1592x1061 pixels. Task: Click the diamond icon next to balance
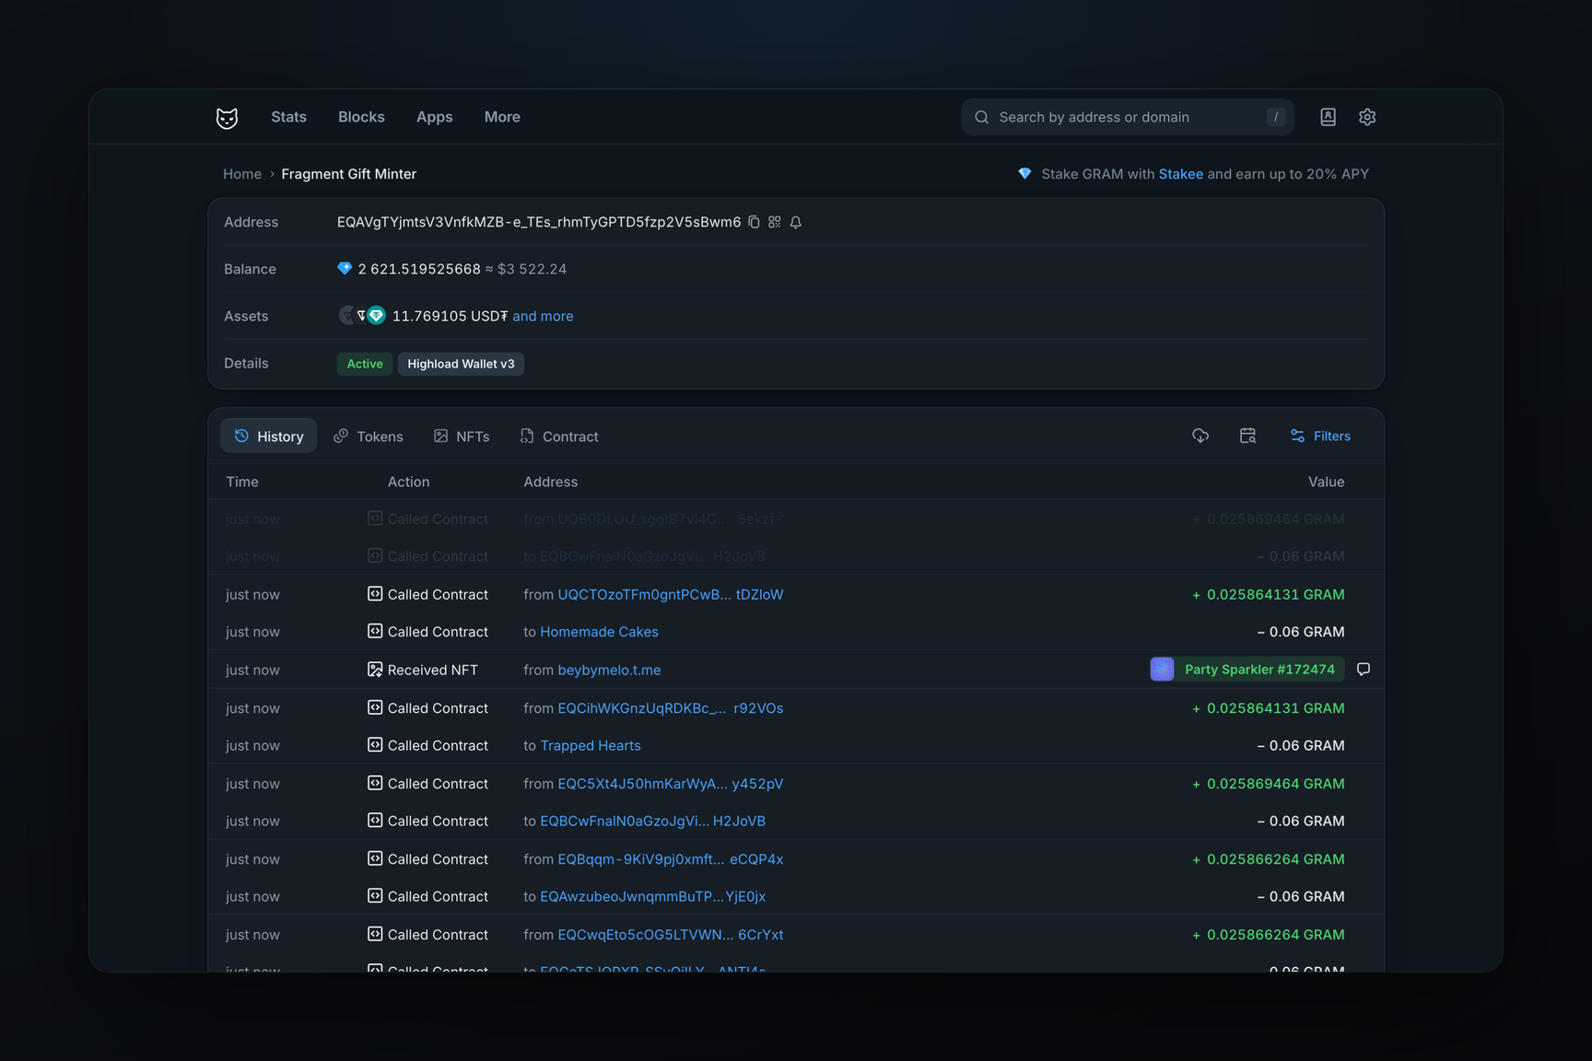point(345,268)
